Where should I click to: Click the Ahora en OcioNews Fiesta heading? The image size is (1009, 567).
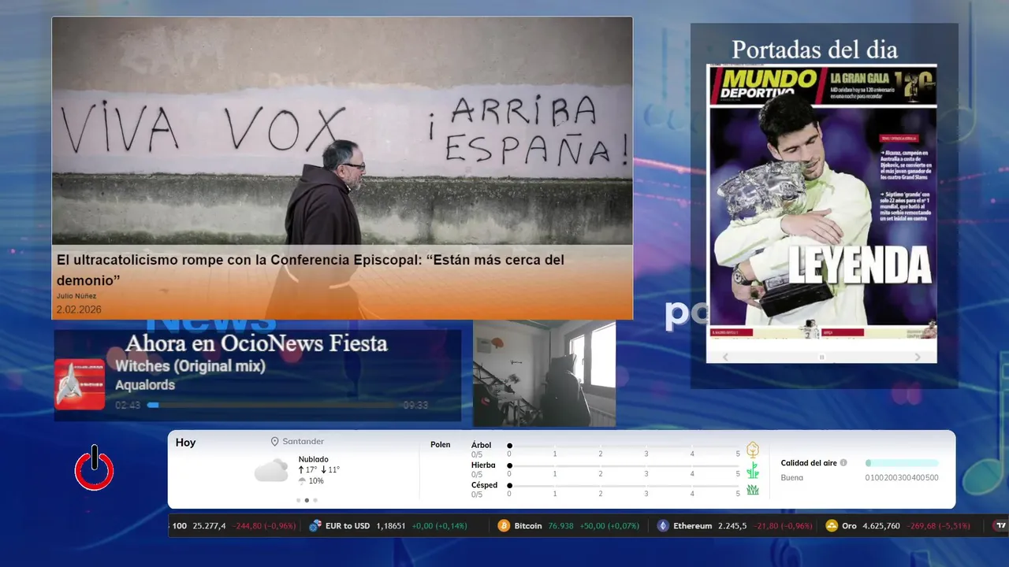click(x=256, y=343)
